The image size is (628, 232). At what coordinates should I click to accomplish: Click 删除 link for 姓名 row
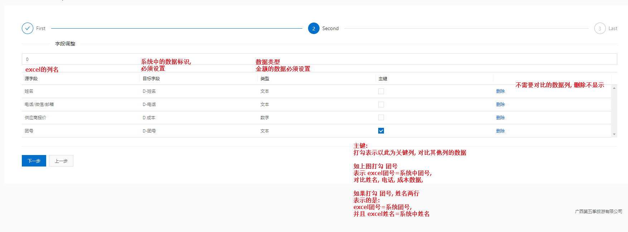500,91
